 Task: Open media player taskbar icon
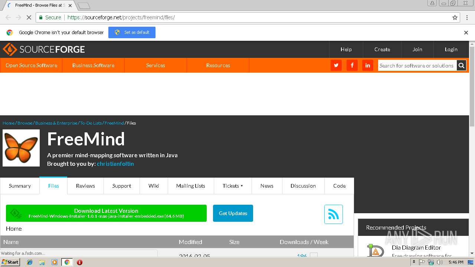55,262
